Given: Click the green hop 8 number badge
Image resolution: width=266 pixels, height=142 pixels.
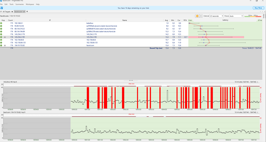Looking at the screenshot, I should coord(1,43).
